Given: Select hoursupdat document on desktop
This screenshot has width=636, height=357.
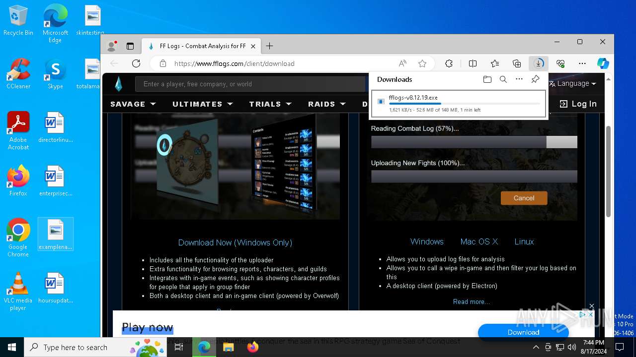Looking at the screenshot, I should pyautogui.click(x=55, y=288).
